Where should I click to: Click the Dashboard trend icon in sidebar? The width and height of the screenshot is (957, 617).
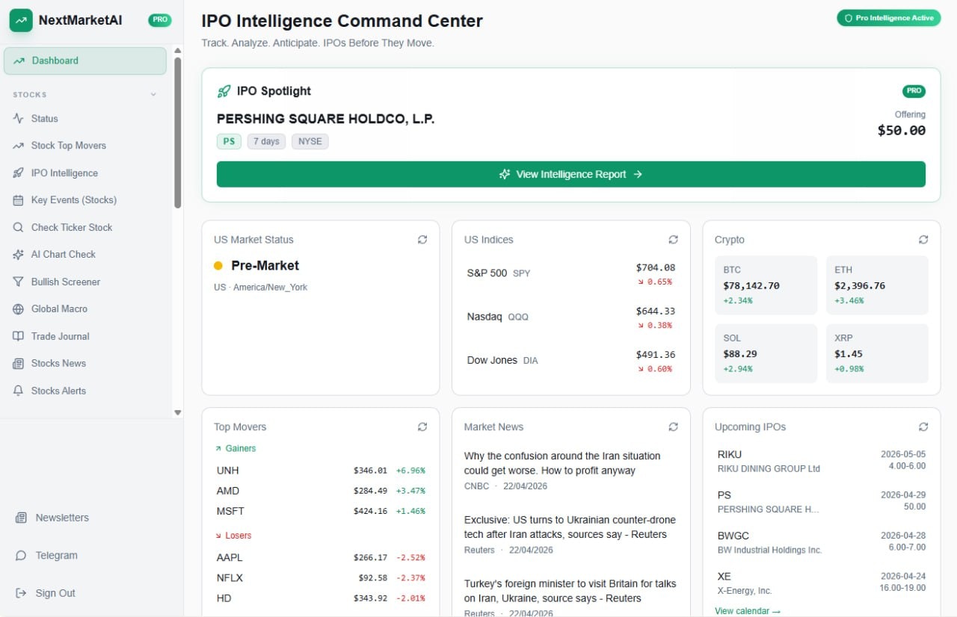pyautogui.click(x=19, y=61)
